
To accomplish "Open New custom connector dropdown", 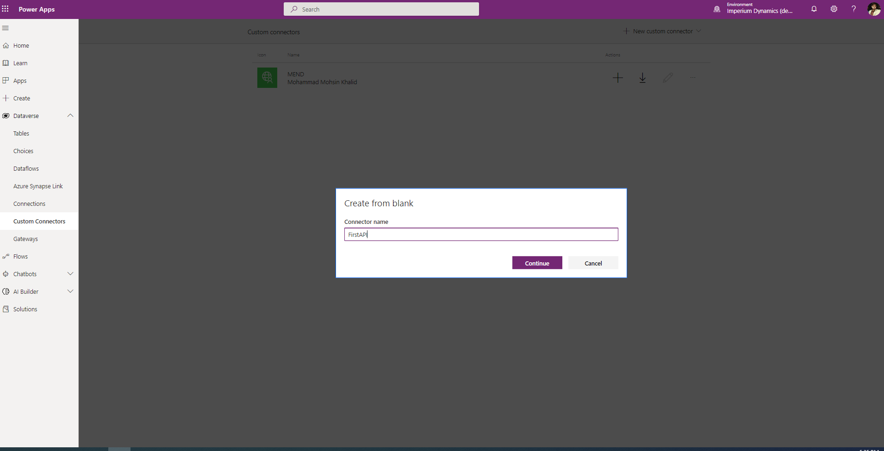I will tap(662, 31).
